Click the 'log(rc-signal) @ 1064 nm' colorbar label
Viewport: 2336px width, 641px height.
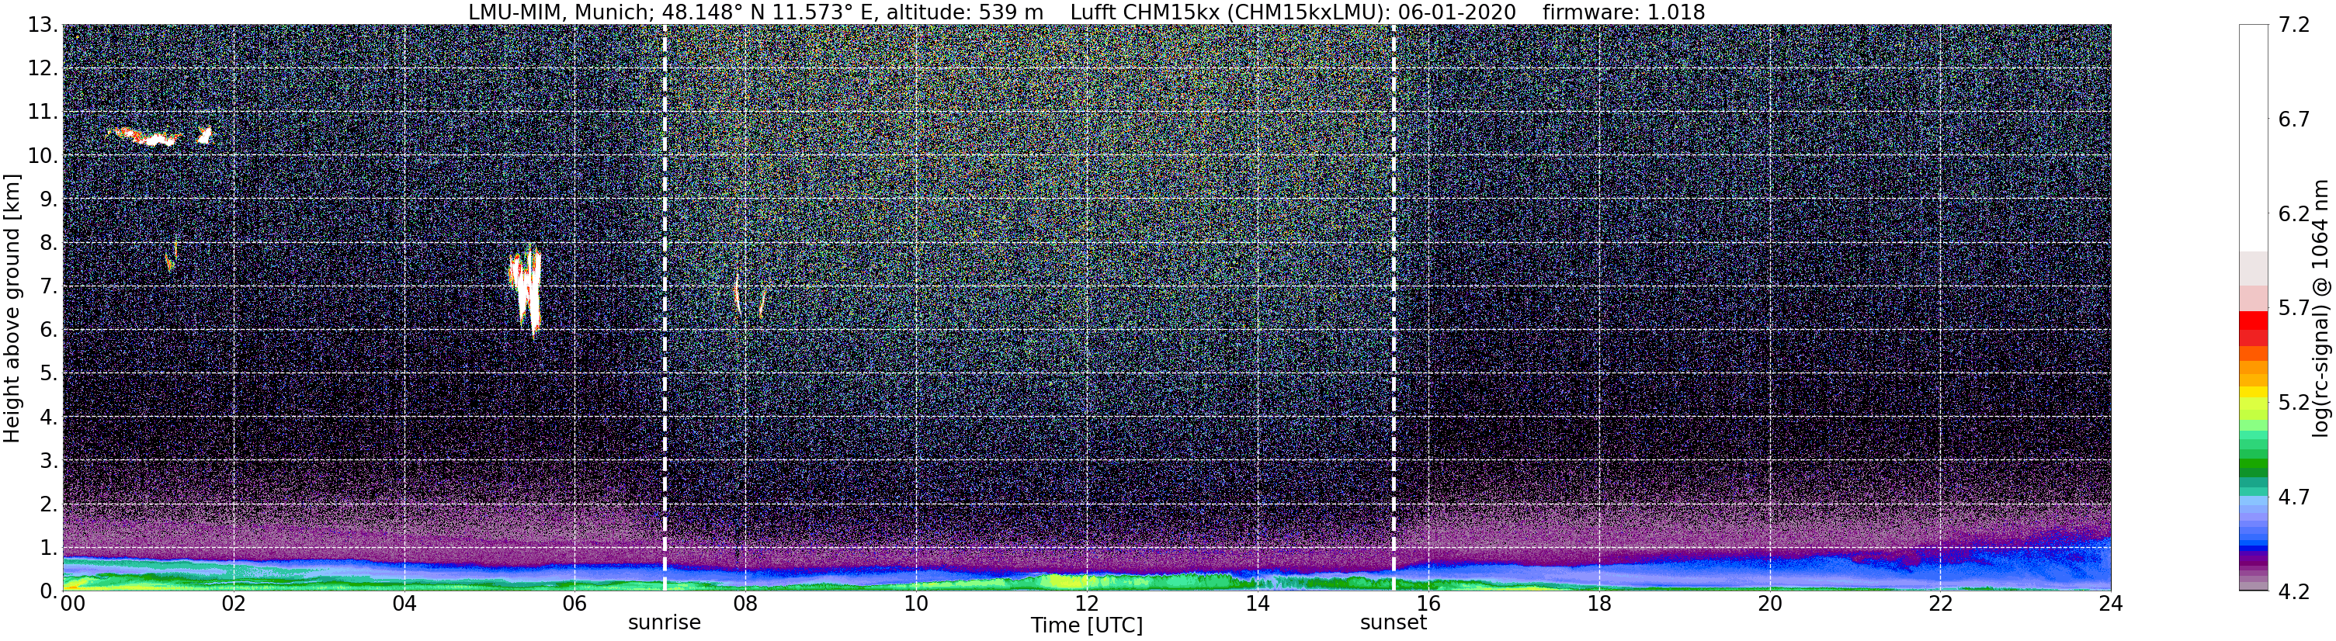[2321, 308]
